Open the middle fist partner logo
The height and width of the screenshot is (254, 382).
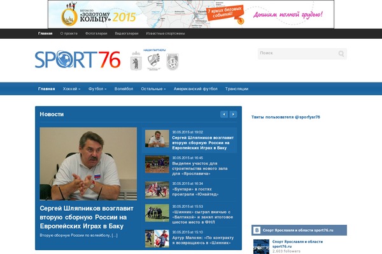[154, 62]
